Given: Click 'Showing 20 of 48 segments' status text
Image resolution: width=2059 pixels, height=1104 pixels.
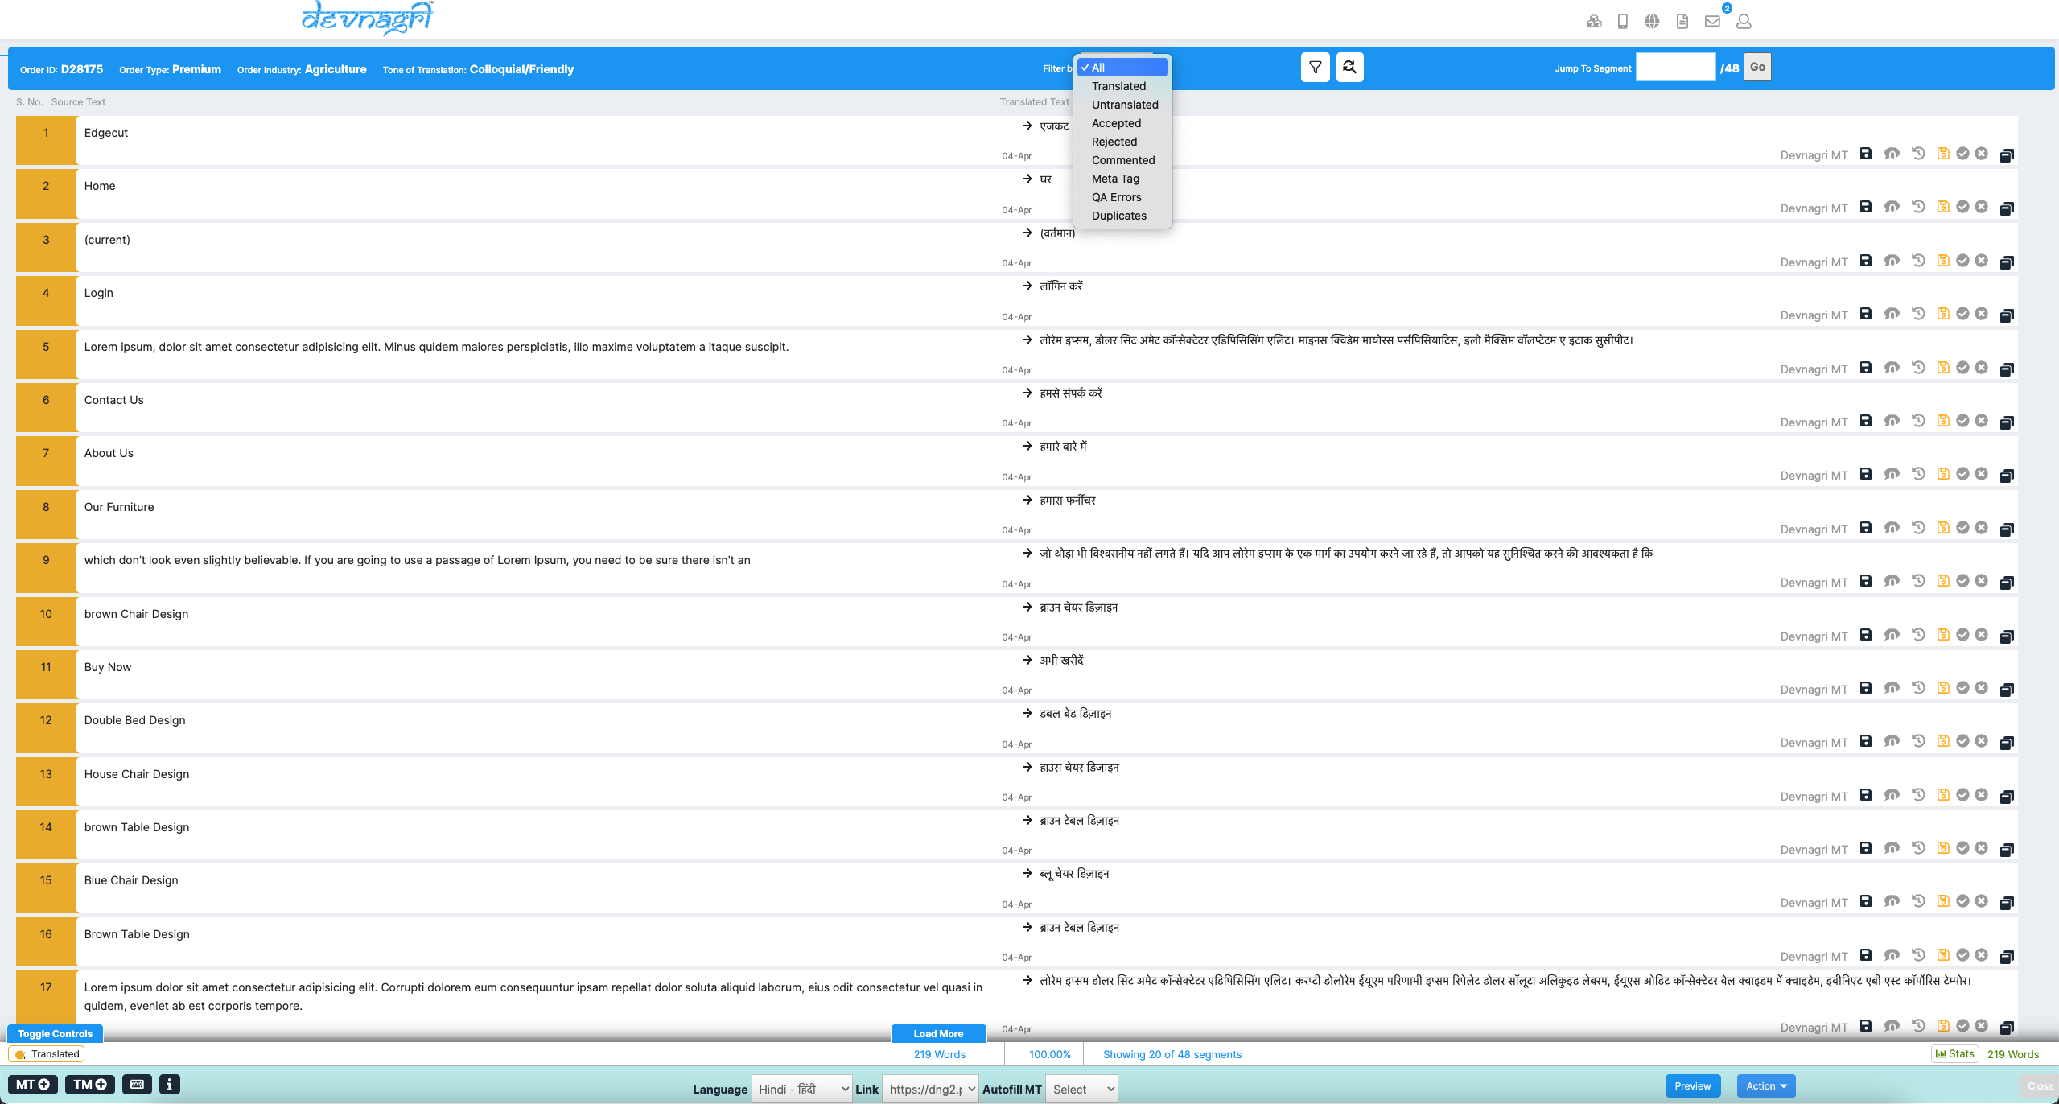Looking at the screenshot, I should 1172,1054.
